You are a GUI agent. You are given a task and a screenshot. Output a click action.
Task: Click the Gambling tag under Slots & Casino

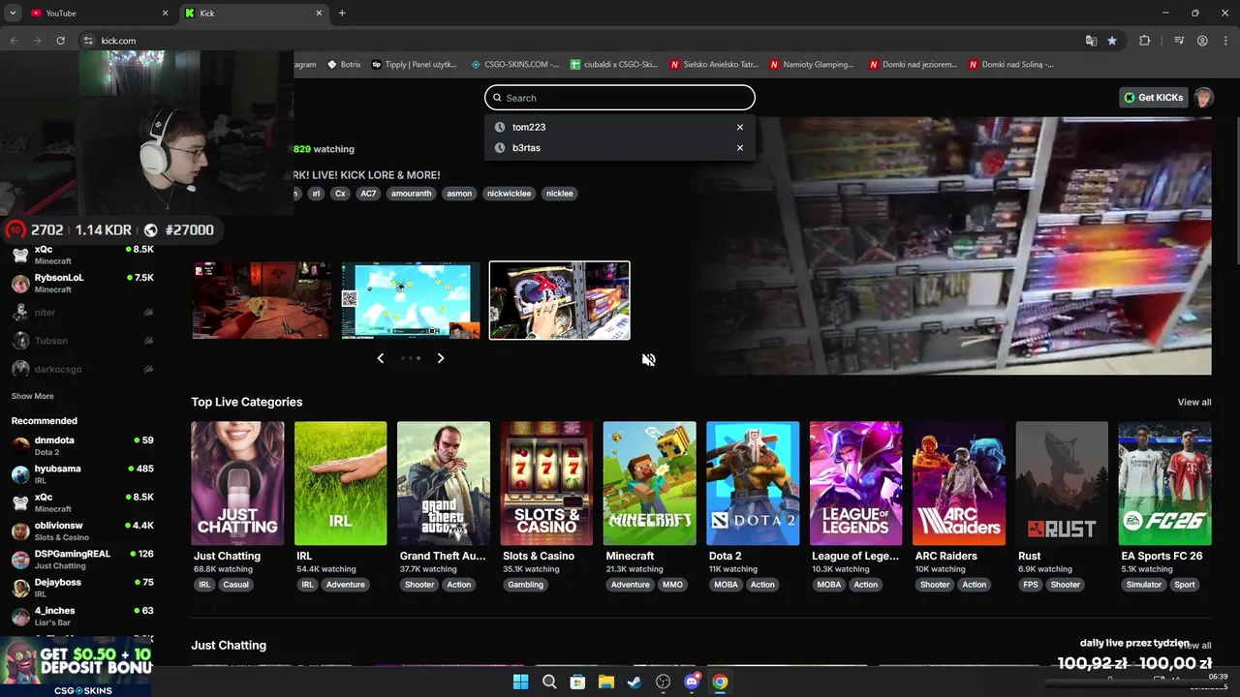coord(526,585)
